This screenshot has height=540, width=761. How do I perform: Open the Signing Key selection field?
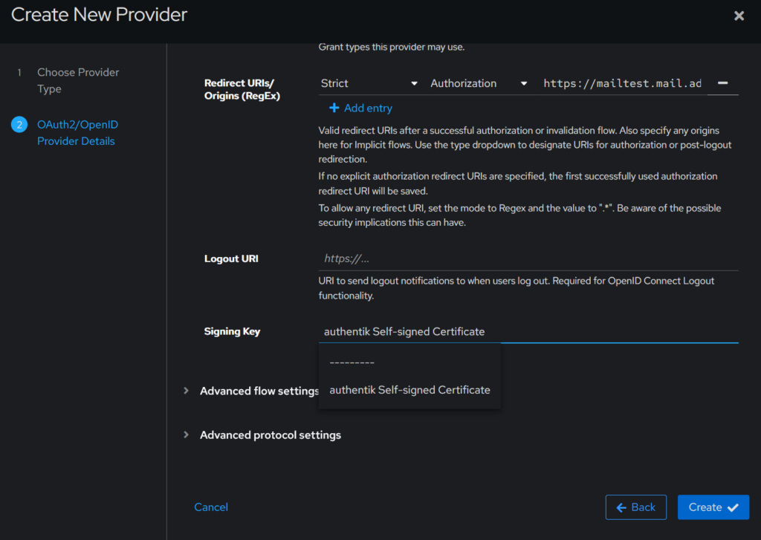(x=528, y=332)
